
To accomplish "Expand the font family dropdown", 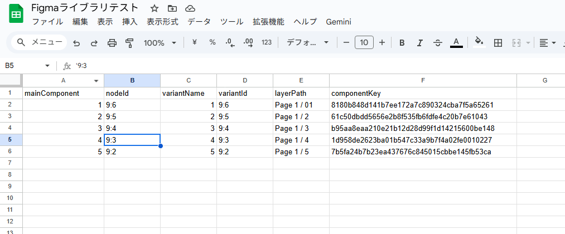I will [307, 43].
